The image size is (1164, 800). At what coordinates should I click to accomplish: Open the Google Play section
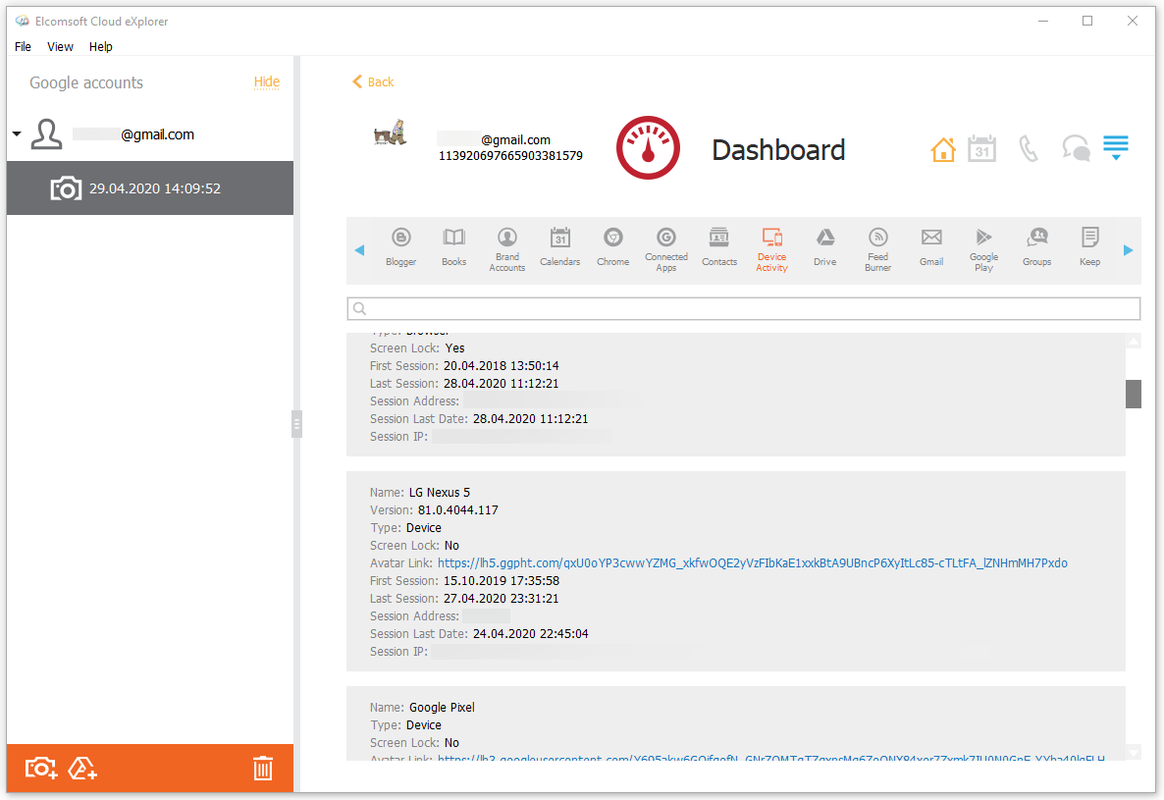pyautogui.click(x=983, y=247)
